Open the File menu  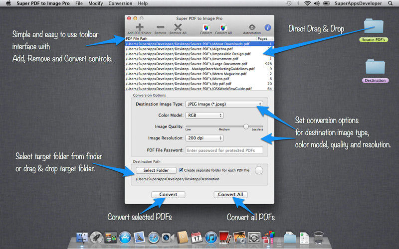[x=79, y=3]
